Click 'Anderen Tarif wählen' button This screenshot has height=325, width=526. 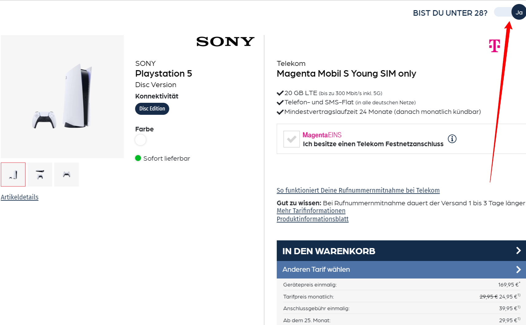[x=401, y=270]
